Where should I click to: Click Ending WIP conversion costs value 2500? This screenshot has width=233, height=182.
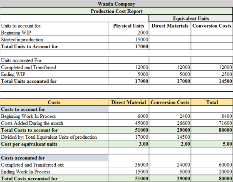point(227,74)
